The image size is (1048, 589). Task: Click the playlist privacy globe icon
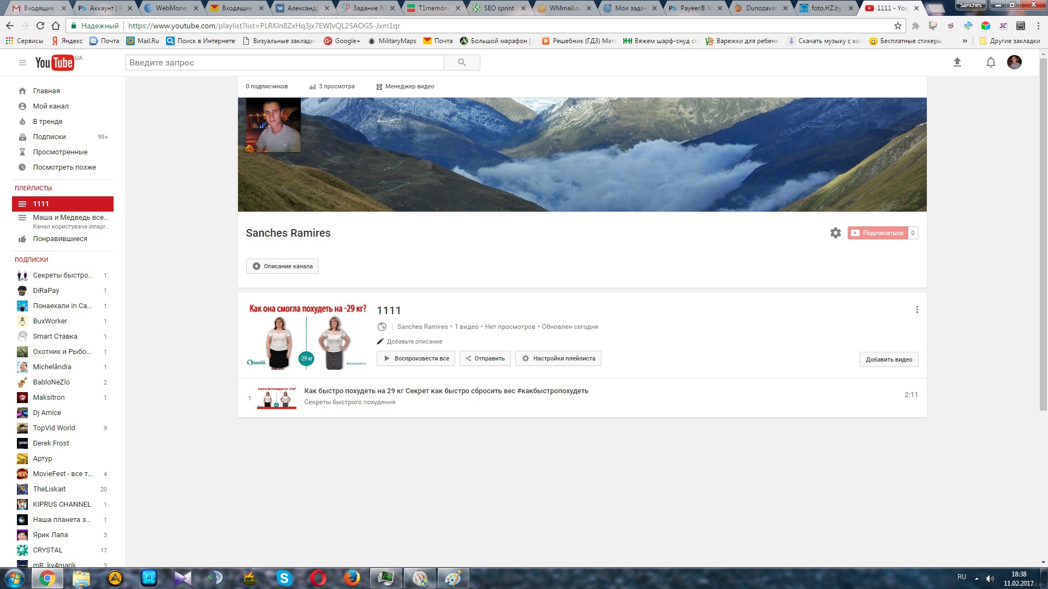[x=382, y=327]
